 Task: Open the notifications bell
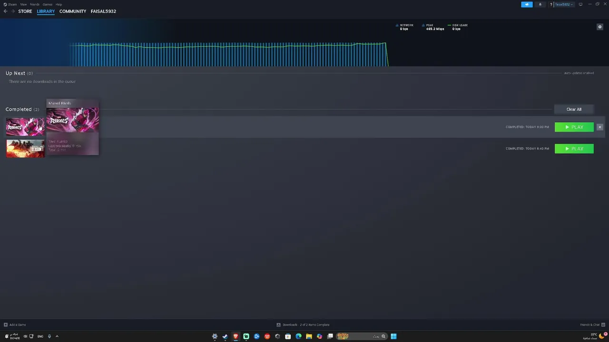[x=540, y=4]
